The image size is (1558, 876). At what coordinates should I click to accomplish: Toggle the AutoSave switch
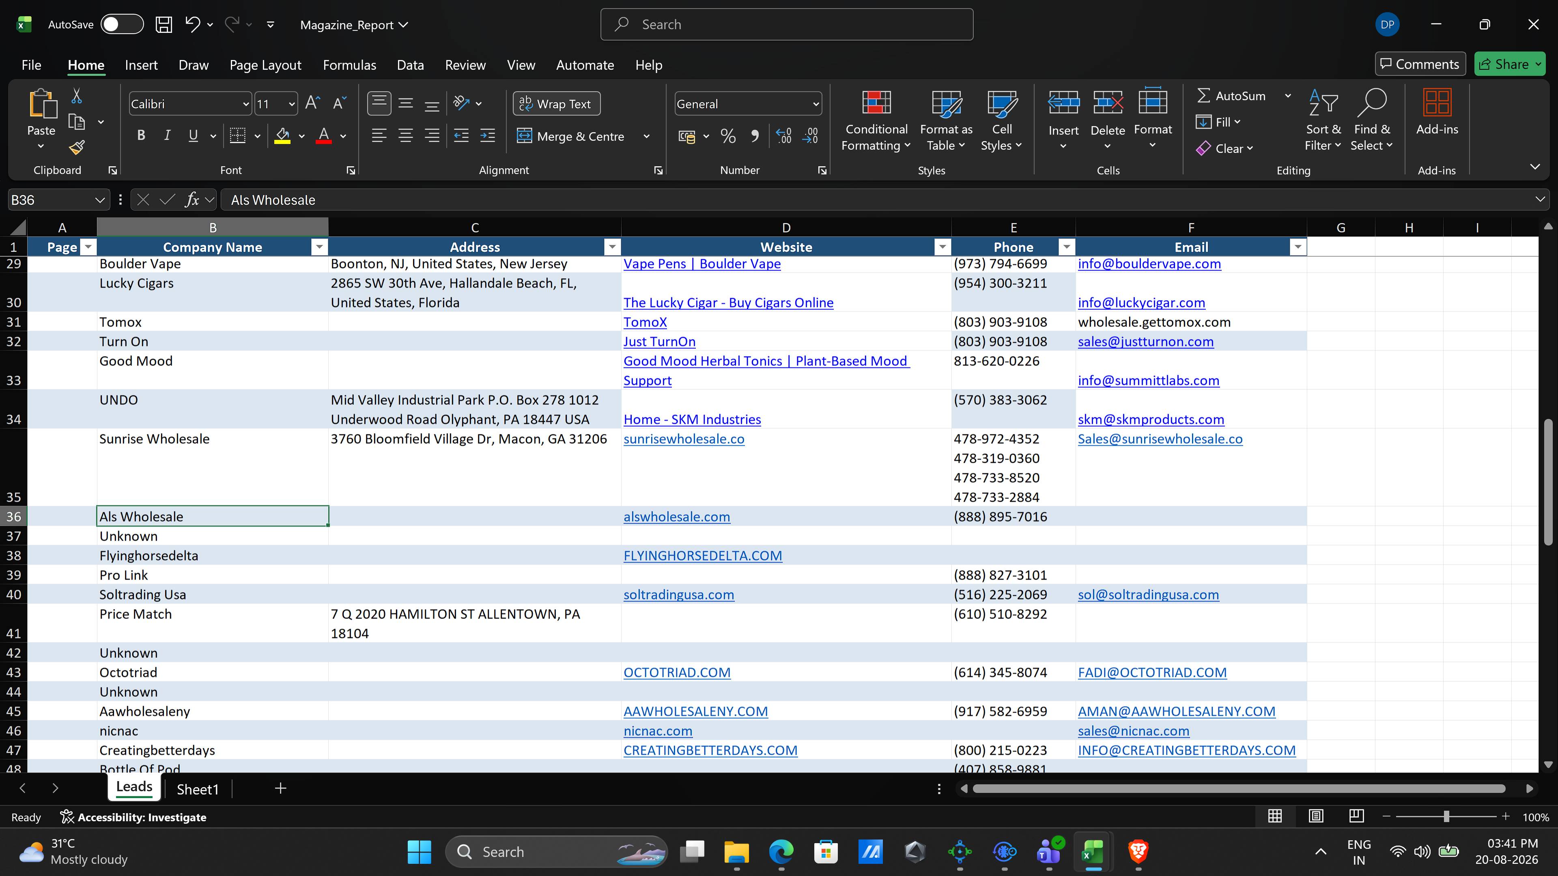122,25
